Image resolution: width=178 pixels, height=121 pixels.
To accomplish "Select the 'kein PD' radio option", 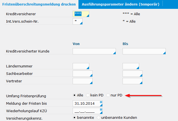I will pyautogui.click(x=88, y=95).
